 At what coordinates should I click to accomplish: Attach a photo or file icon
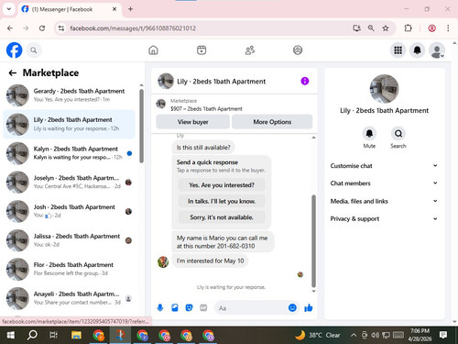click(175, 307)
